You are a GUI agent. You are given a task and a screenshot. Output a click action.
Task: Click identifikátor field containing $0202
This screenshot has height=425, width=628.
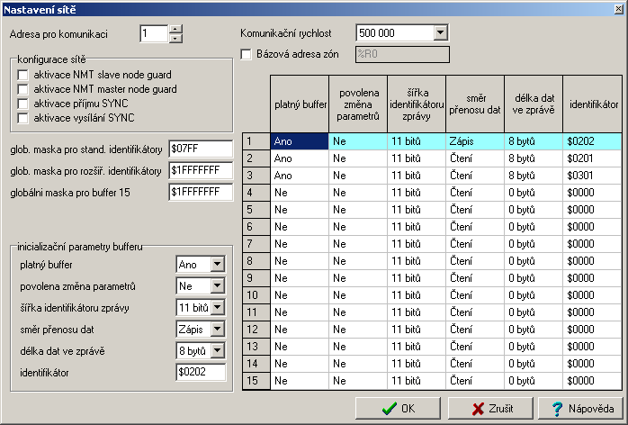[201, 373]
